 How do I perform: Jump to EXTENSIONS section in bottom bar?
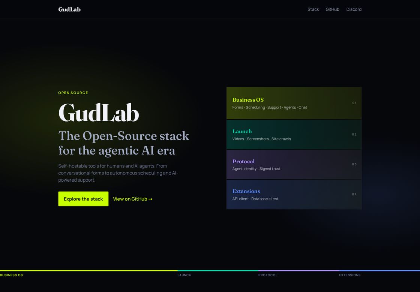click(350, 275)
